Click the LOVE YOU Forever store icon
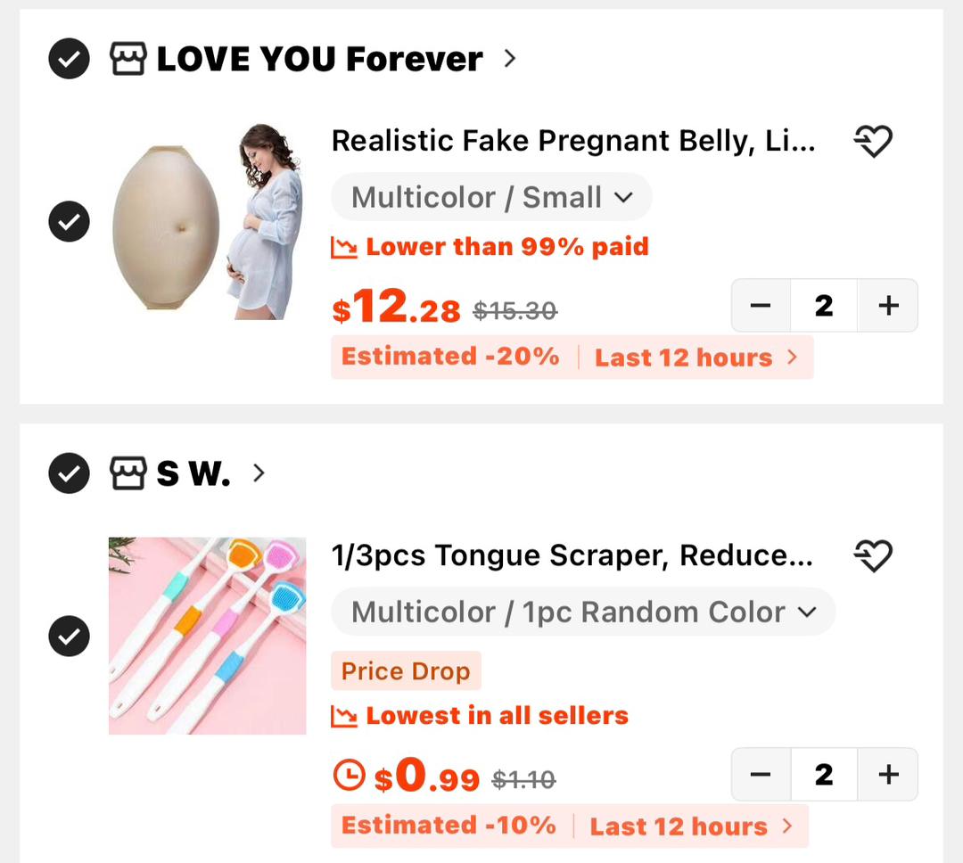The width and height of the screenshot is (963, 863). (128, 59)
